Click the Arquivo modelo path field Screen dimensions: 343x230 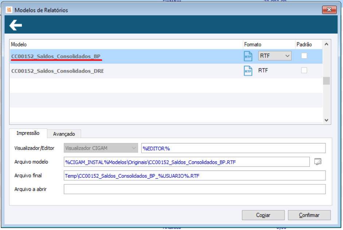(187, 162)
